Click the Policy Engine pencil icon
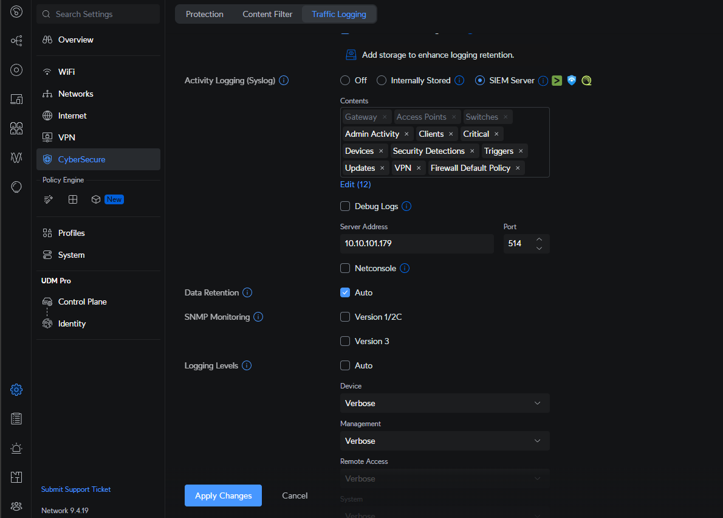The image size is (723, 518). coord(49,199)
